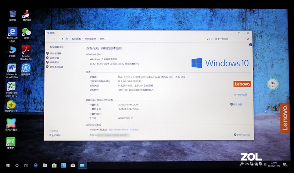Click the help question mark icon

pos(251,44)
